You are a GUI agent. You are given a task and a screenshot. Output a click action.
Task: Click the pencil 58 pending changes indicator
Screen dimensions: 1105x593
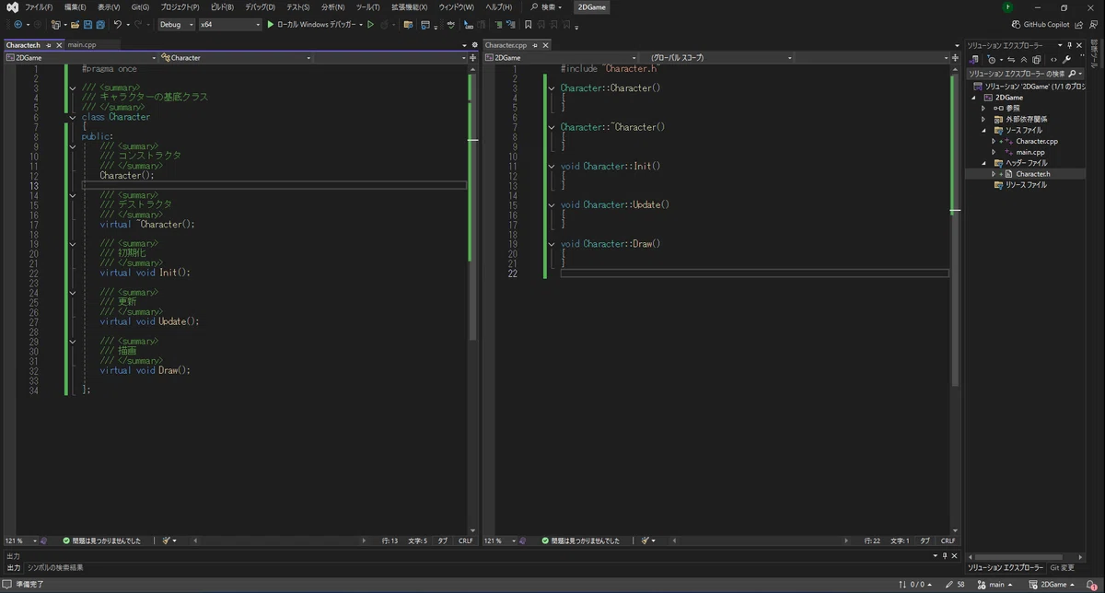pos(955,585)
